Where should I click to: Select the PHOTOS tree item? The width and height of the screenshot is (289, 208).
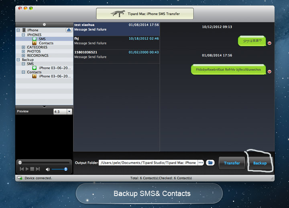point(34,51)
